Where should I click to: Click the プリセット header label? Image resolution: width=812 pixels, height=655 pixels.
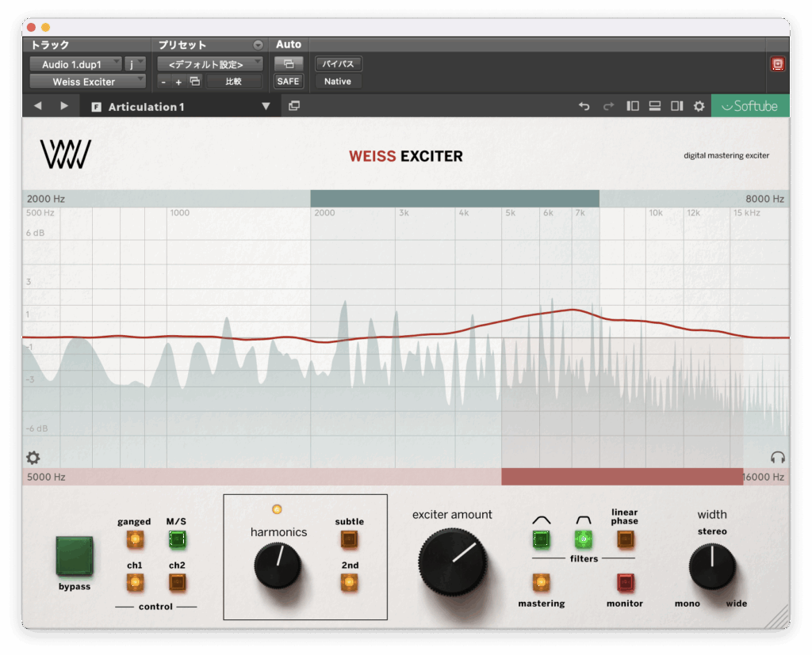[x=182, y=45]
